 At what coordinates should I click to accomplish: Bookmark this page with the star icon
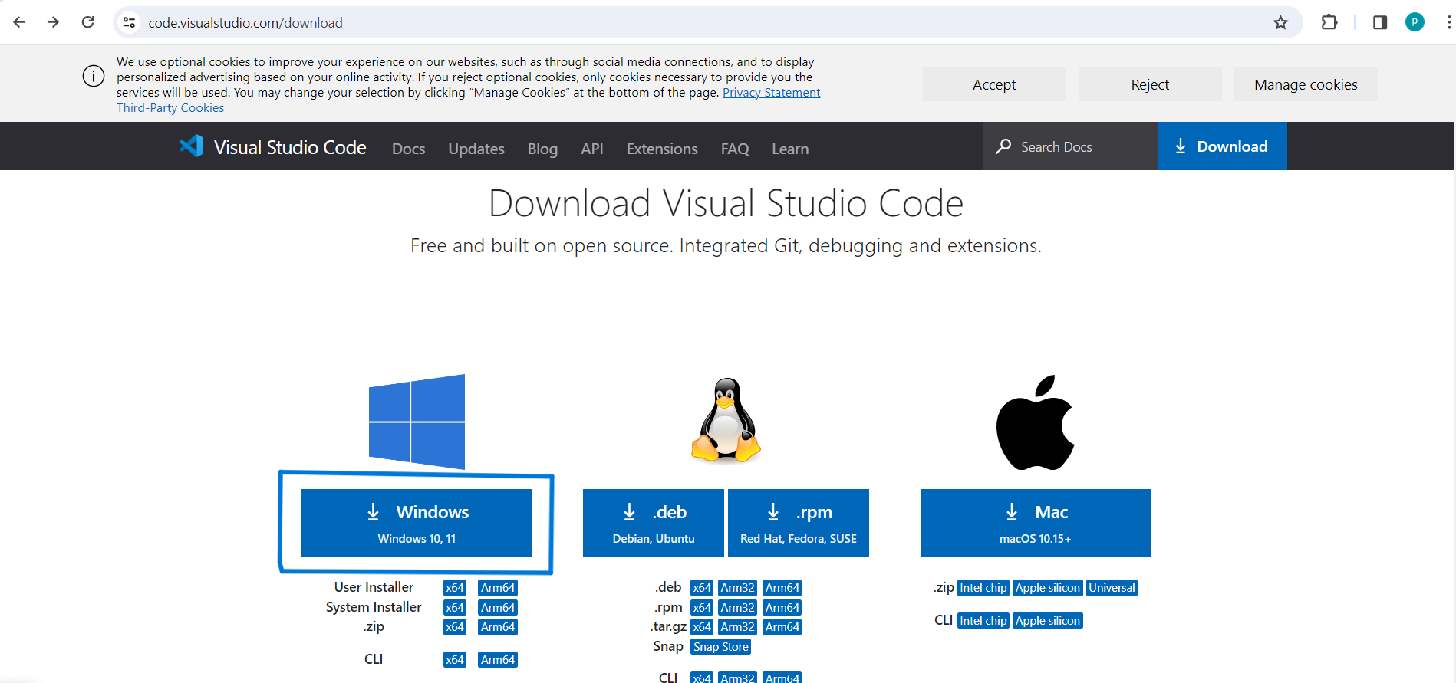tap(1280, 22)
